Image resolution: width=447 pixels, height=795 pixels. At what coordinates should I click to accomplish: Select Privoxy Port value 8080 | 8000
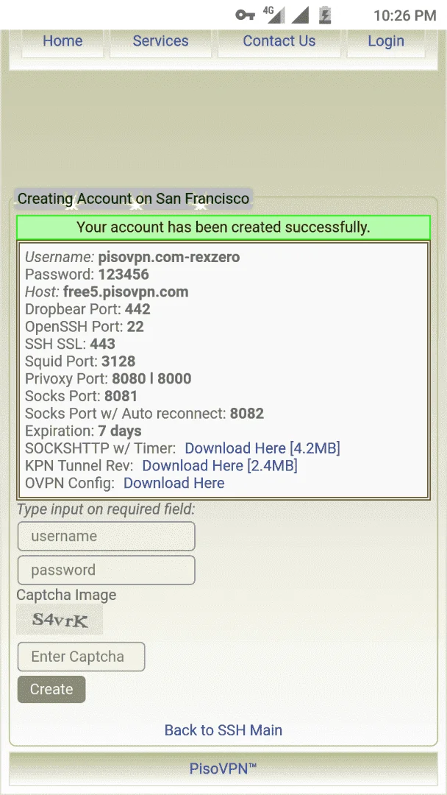[x=152, y=379]
